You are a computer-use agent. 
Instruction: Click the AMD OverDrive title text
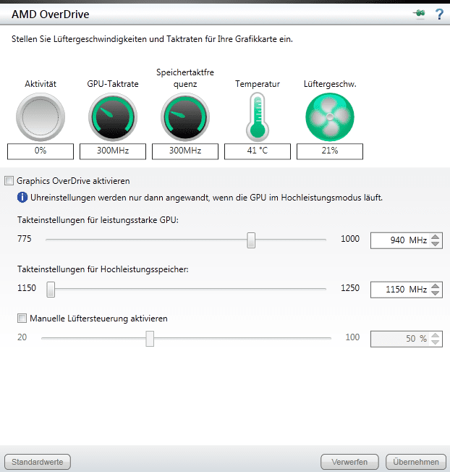(50, 14)
